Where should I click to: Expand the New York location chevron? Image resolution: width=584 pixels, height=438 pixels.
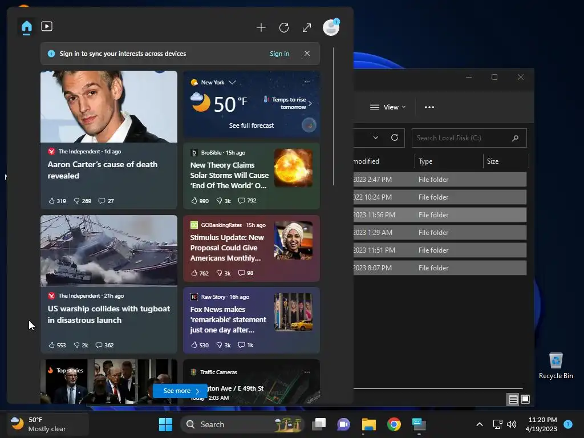[x=232, y=82]
